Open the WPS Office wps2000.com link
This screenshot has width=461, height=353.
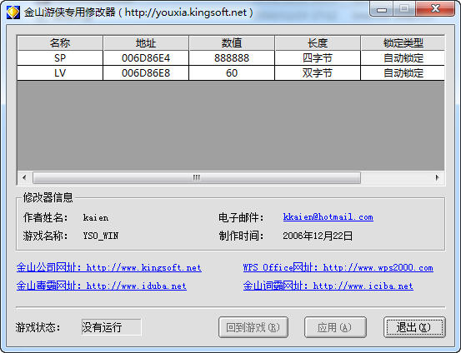338,267
